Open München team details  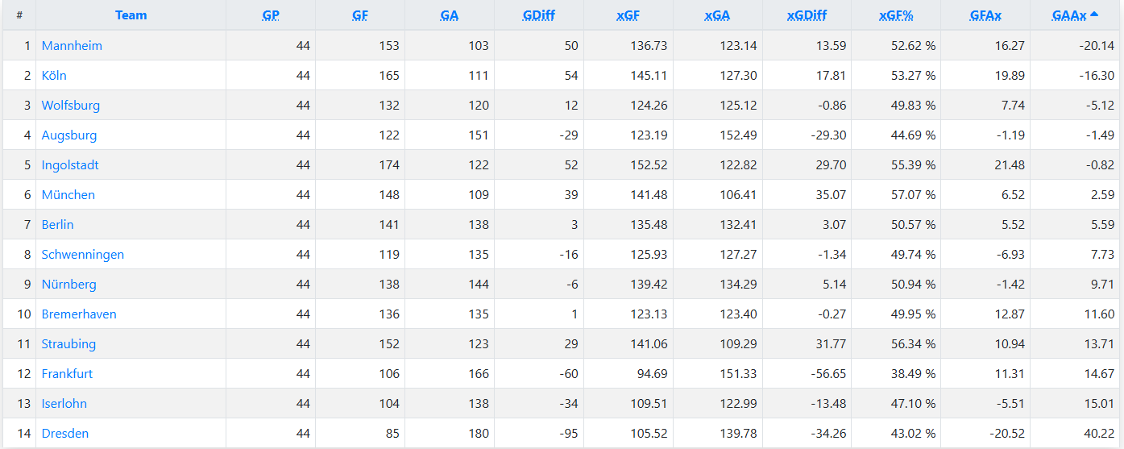point(68,195)
